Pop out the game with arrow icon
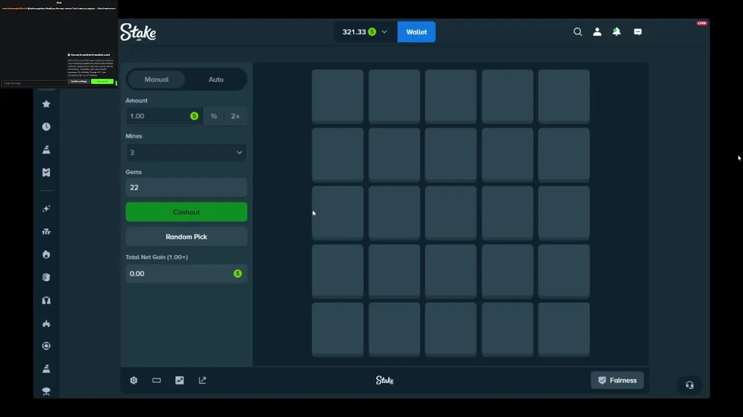The width and height of the screenshot is (743, 417). [x=203, y=381]
